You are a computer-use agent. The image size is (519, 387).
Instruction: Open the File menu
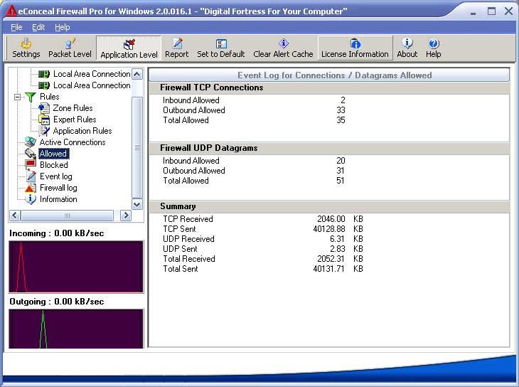pyautogui.click(x=16, y=27)
